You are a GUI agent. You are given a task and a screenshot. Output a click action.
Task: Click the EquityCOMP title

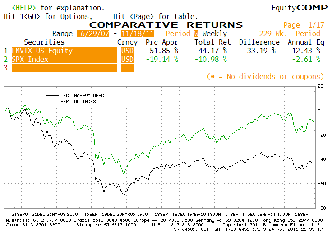click(300, 8)
